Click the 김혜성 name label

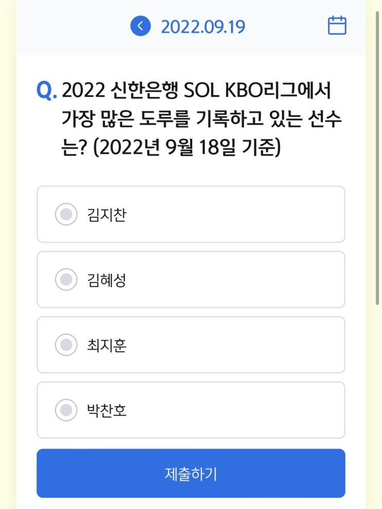106,280
